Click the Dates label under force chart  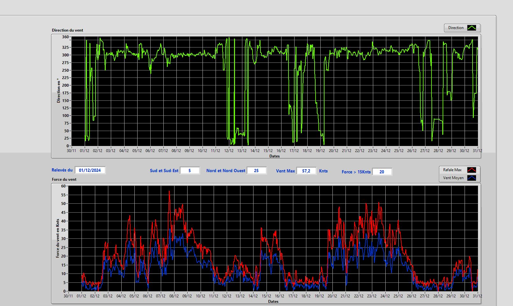(x=273, y=302)
